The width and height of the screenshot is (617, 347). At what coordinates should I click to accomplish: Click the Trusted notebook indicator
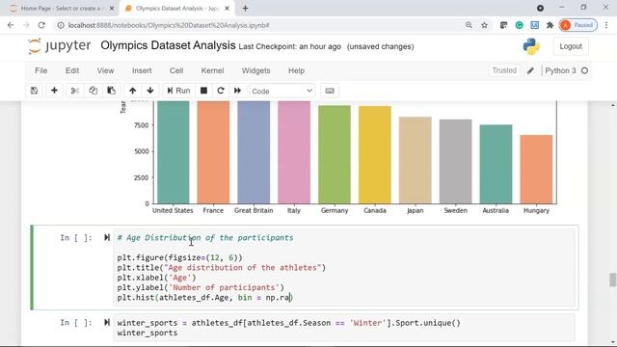[x=504, y=70]
